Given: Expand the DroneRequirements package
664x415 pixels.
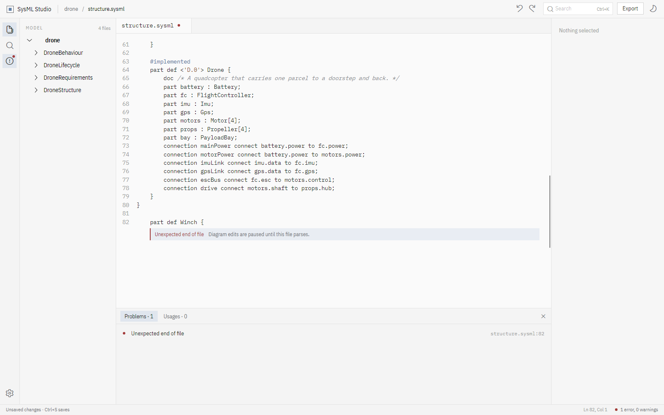Looking at the screenshot, I should (36, 78).
